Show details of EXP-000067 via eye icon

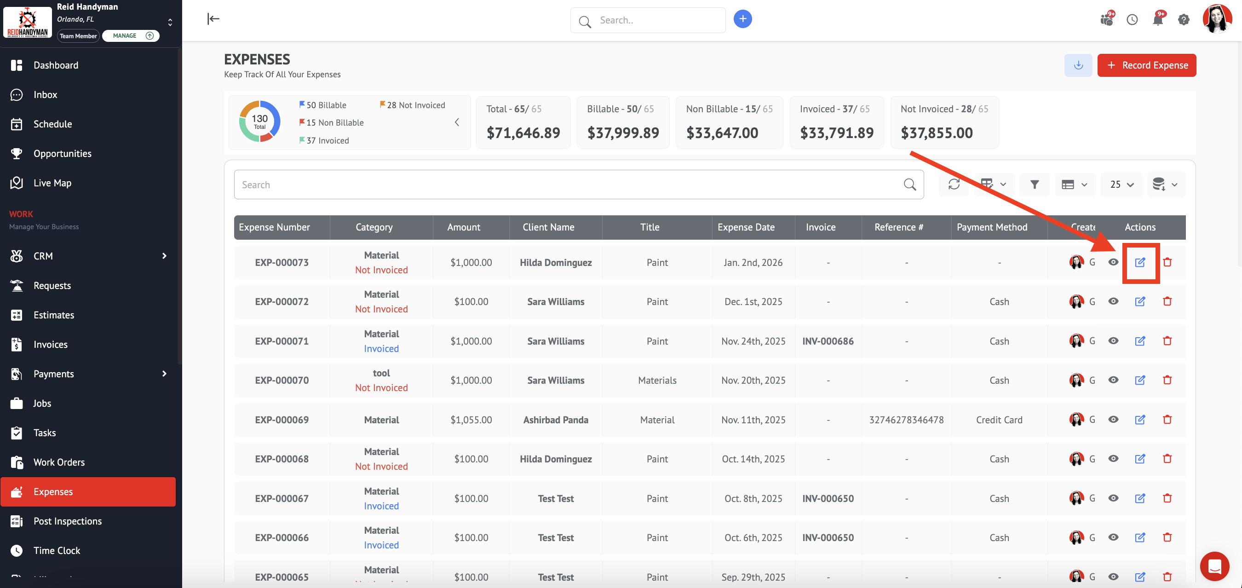pyautogui.click(x=1113, y=498)
